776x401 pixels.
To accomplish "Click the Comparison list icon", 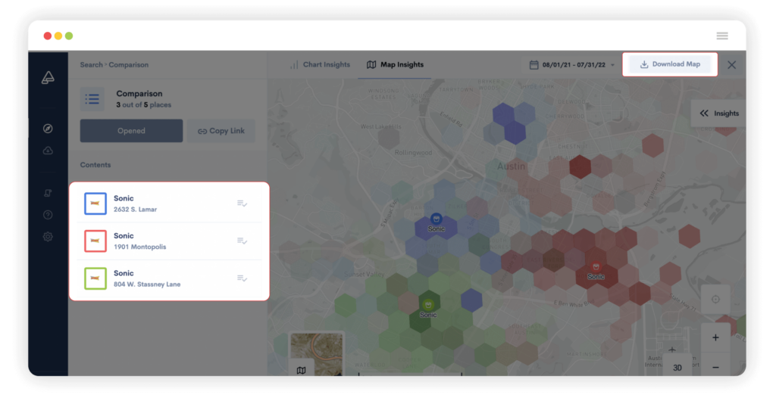I will tap(92, 99).
